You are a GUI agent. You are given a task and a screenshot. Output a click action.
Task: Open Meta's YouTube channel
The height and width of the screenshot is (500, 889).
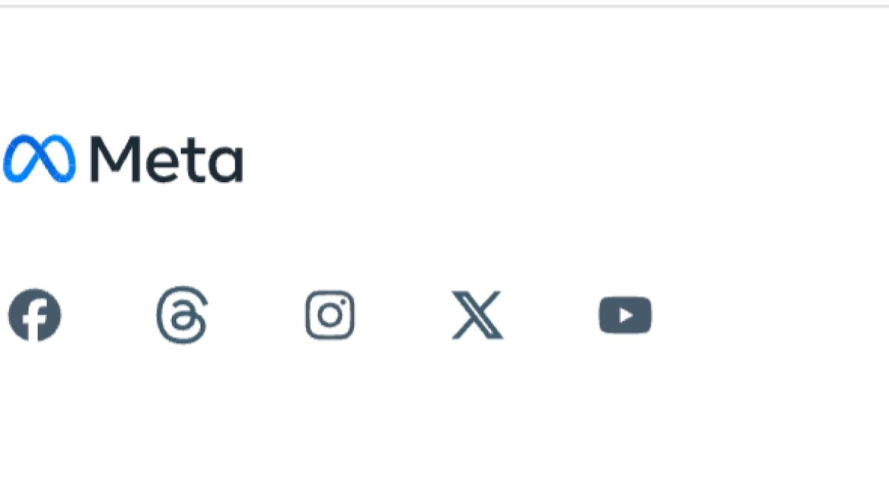pyautogui.click(x=625, y=315)
